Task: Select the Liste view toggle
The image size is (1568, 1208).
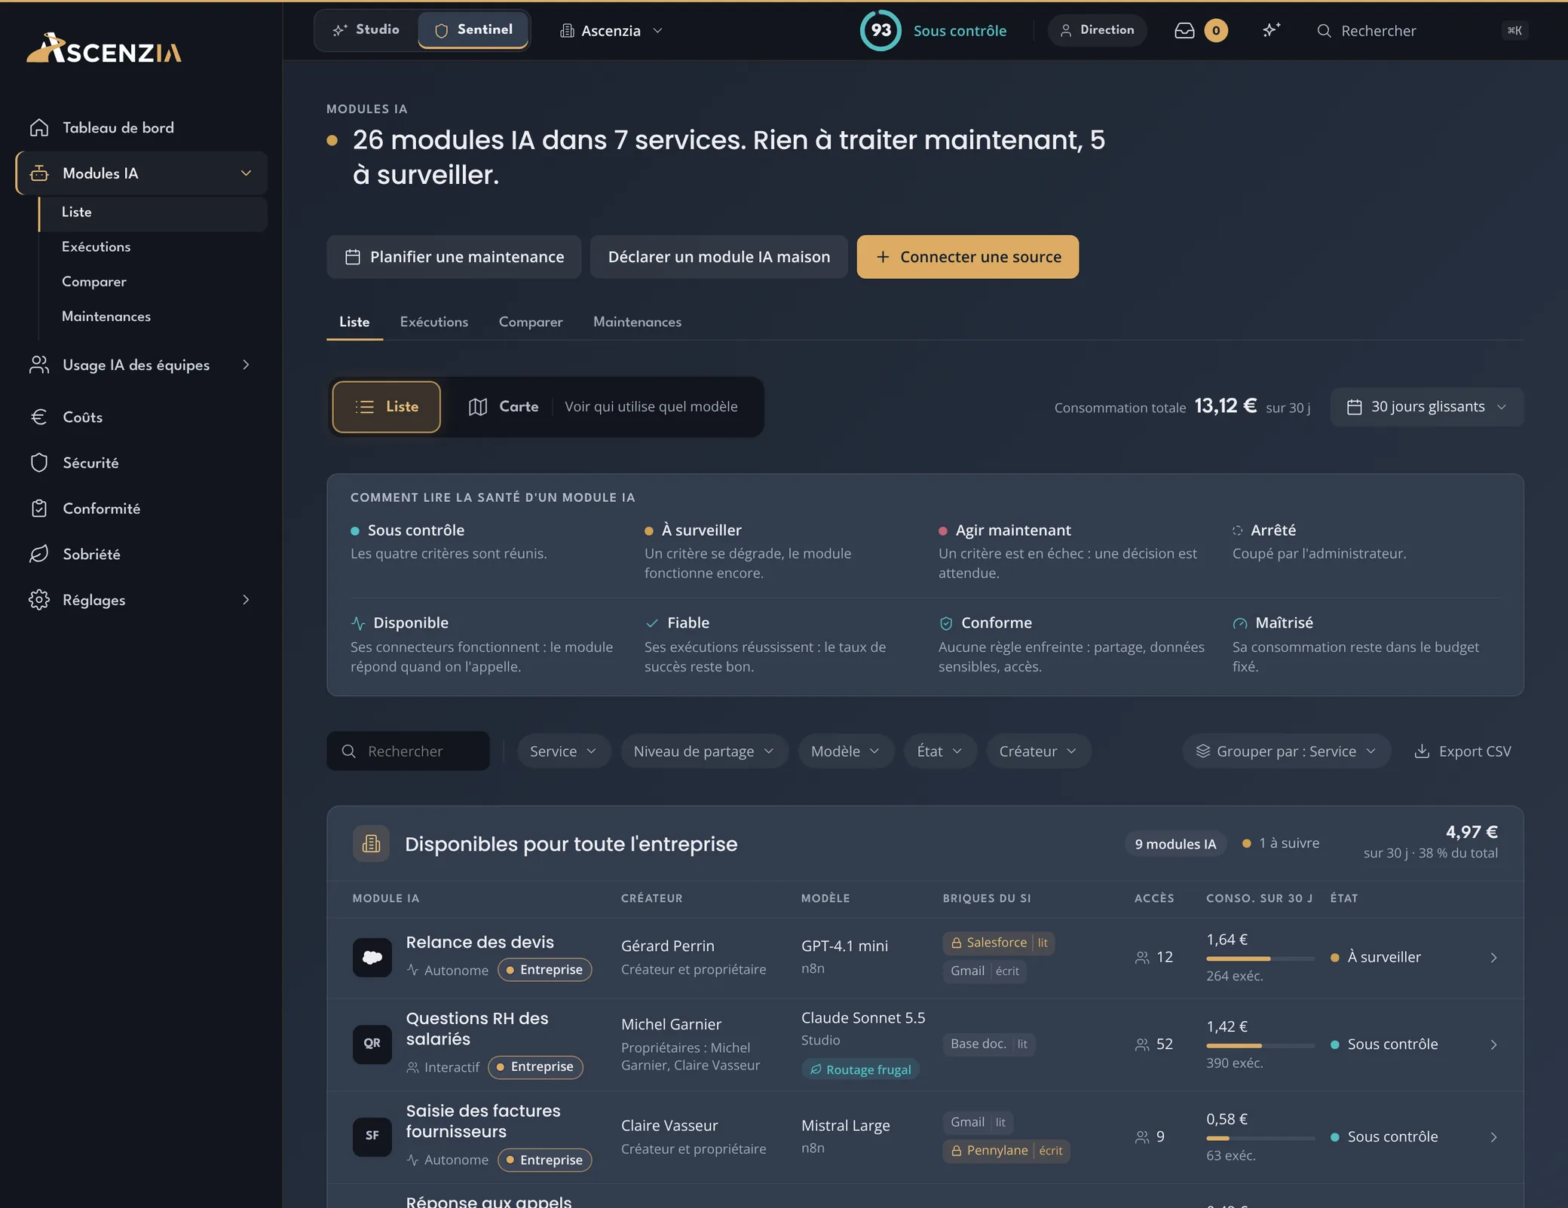Action: tap(387, 407)
